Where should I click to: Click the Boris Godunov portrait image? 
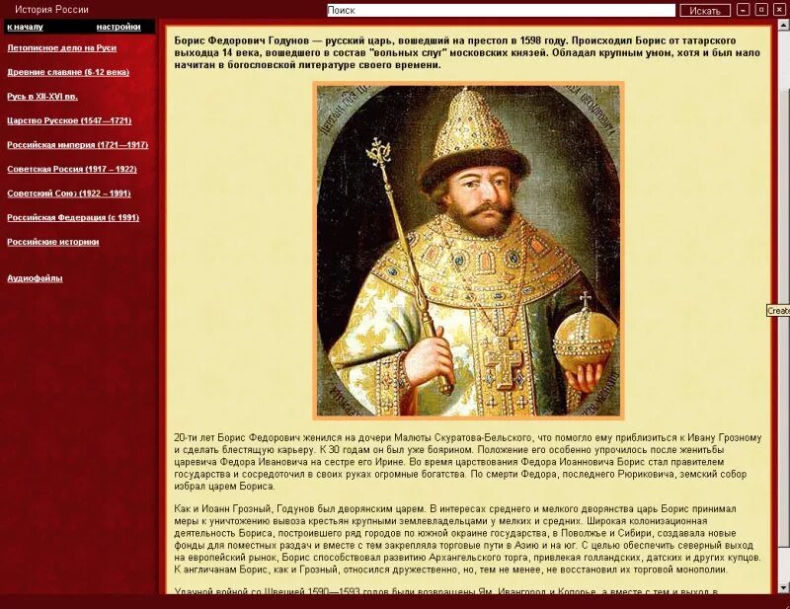point(468,251)
